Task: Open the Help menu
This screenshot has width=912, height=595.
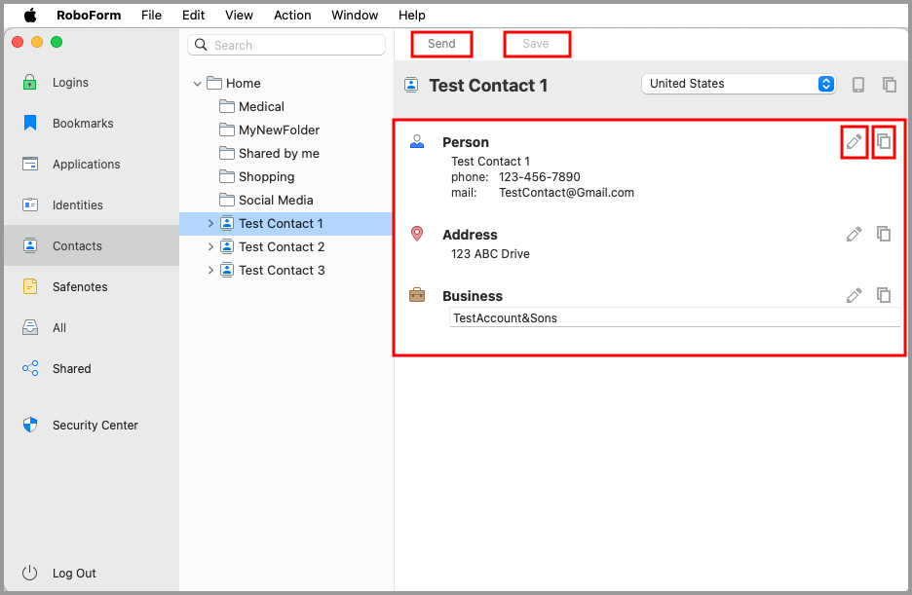Action: point(412,16)
